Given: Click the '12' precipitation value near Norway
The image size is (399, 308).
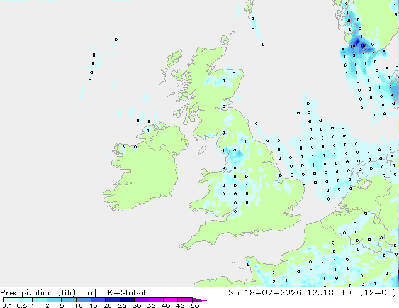Looking at the screenshot, I should click(x=352, y=47).
